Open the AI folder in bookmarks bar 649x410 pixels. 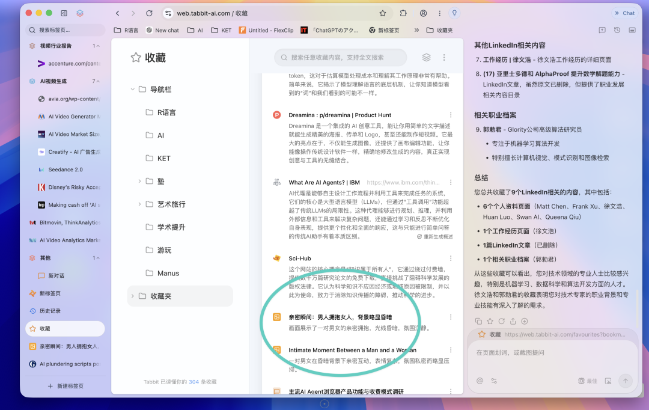tap(195, 30)
